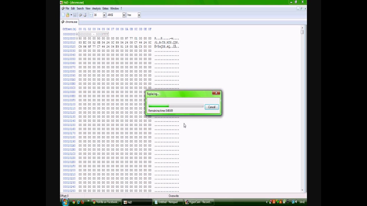Click offset row 00010100
Viewport: 367px width, 206px height.
click(69, 104)
